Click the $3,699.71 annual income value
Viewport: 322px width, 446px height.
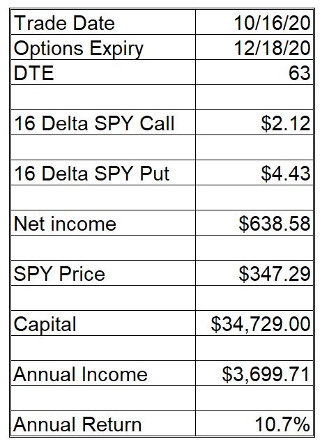click(254, 374)
